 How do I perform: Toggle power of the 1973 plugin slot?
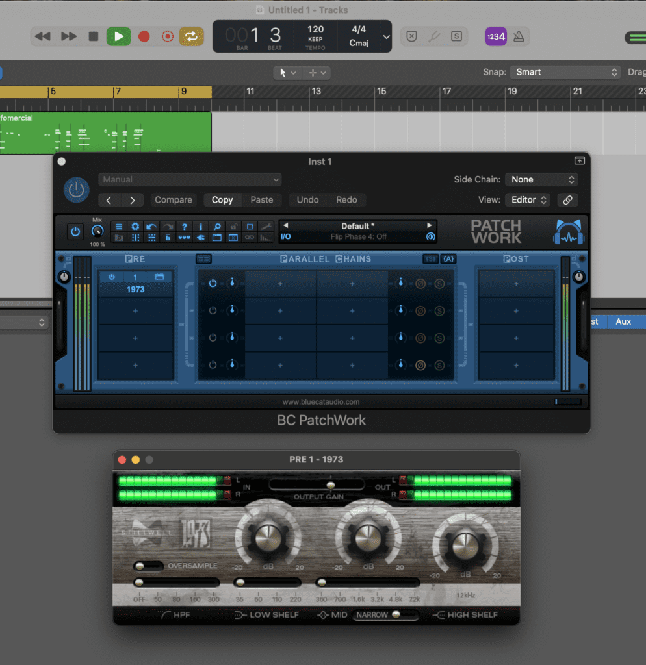pos(112,277)
